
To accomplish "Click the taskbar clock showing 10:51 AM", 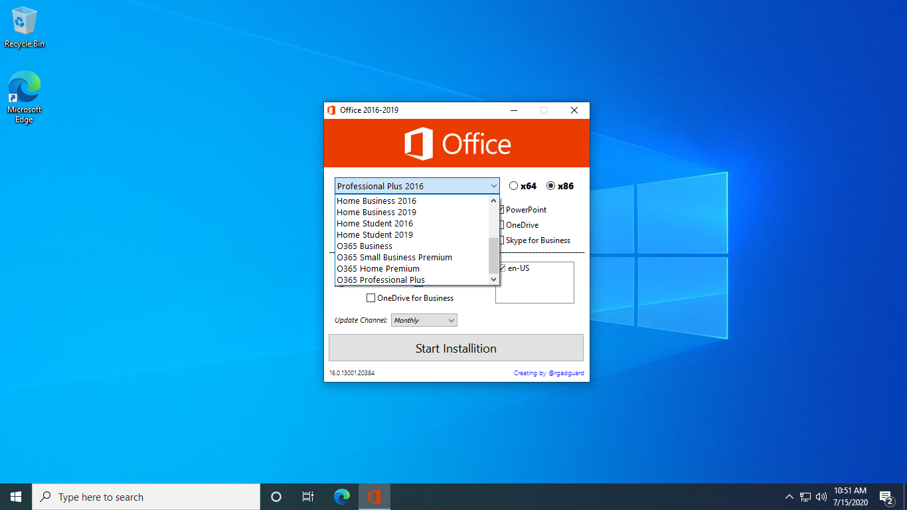I will click(x=850, y=497).
